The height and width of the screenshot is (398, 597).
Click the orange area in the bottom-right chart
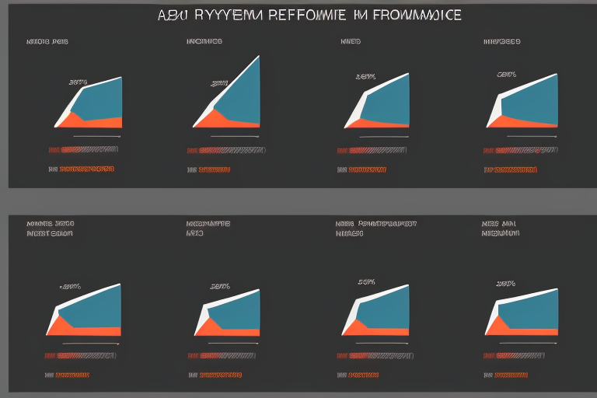pos(505,326)
